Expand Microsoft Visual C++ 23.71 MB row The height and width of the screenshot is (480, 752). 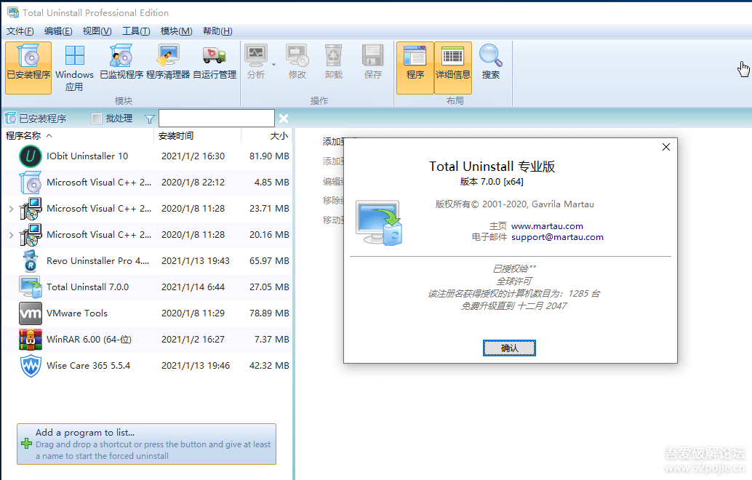(x=11, y=209)
